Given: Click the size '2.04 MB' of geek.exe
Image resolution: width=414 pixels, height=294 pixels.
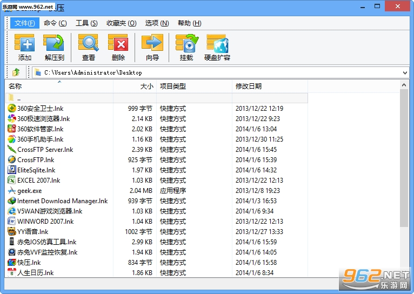Looking at the screenshot, I should [141, 191].
